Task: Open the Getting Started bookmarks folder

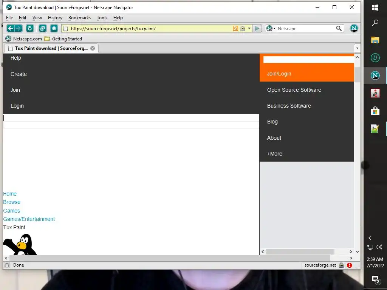Action: [63, 39]
